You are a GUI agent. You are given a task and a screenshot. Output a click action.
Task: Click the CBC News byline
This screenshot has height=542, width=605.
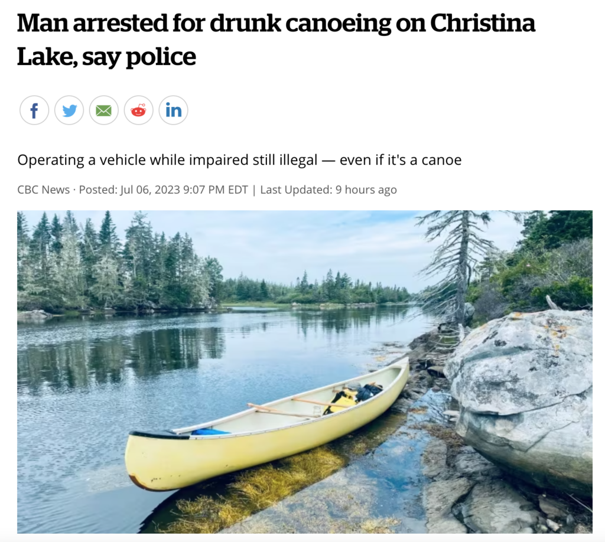pos(44,190)
